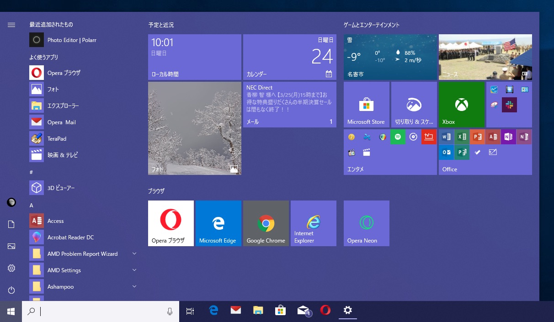Open the Microsoft Store tile
The height and width of the screenshot is (322, 554).
[x=367, y=105]
